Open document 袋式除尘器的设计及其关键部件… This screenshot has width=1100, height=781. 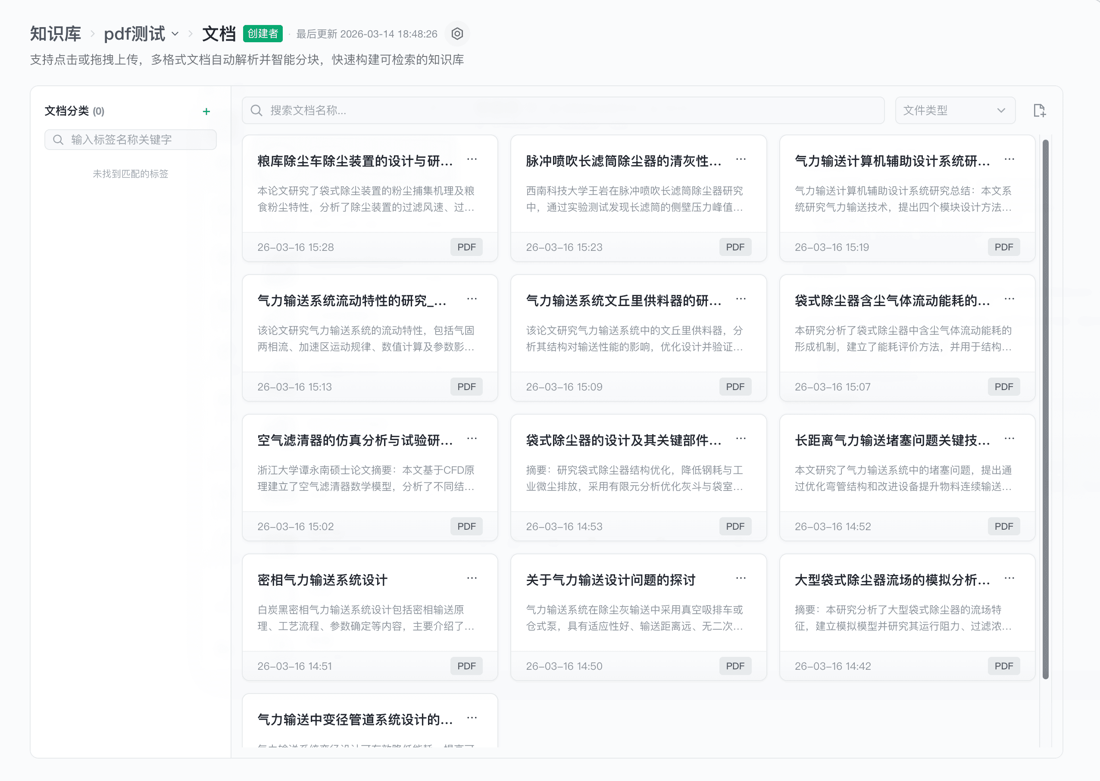click(x=623, y=440)
